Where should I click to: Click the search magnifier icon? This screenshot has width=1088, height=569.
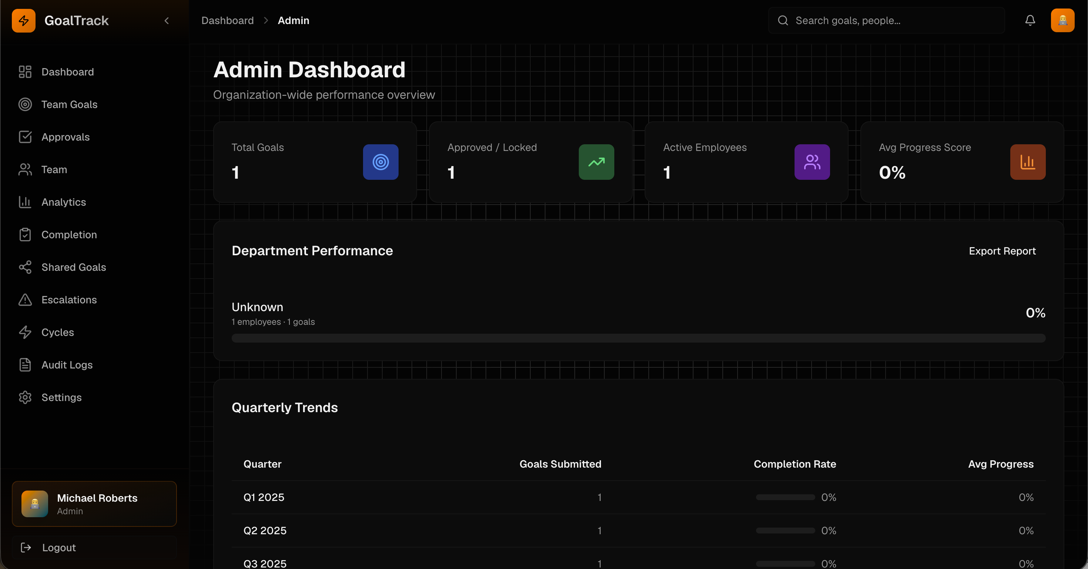[783, 20]
